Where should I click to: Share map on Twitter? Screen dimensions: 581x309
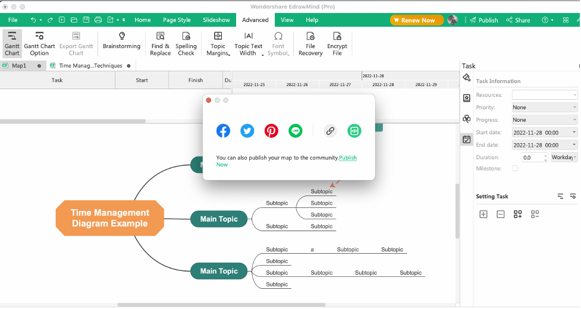coord(247,131)
